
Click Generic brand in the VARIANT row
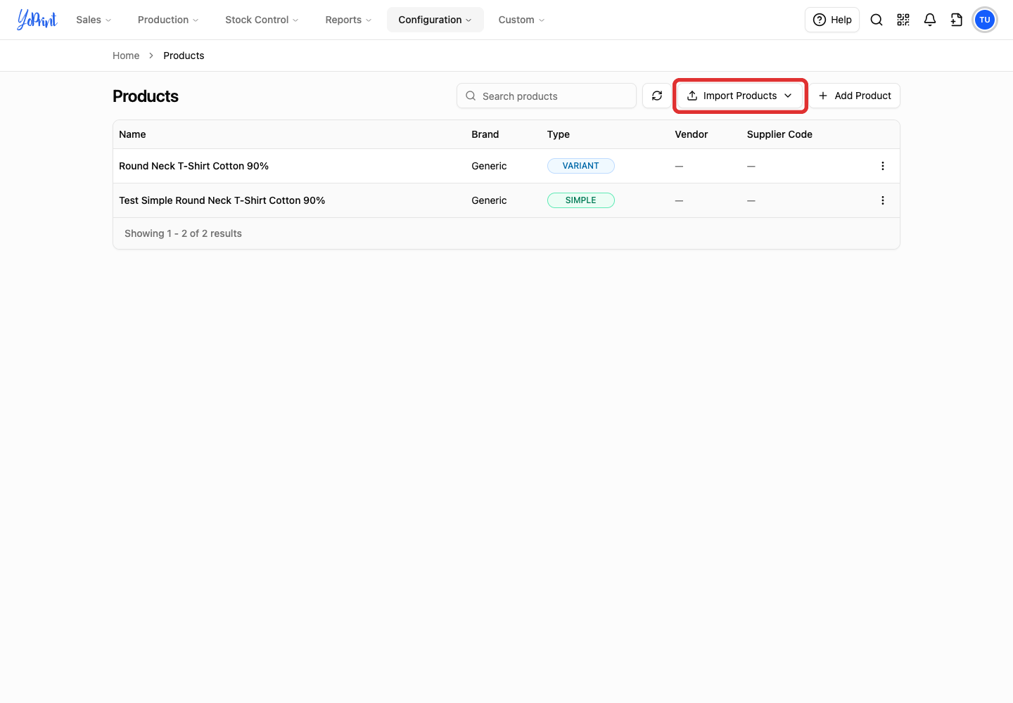489,166
